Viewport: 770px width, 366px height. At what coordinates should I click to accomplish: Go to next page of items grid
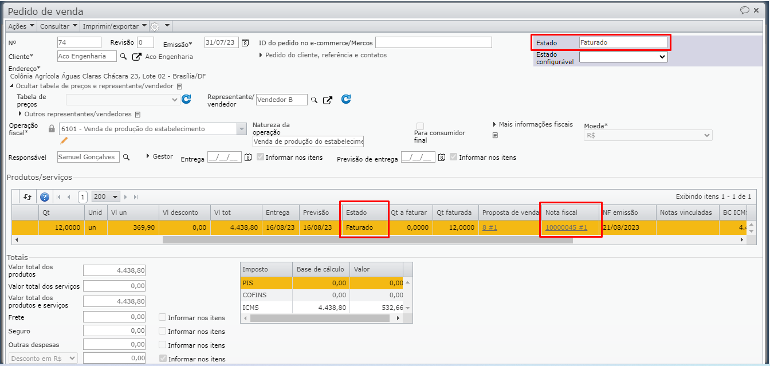pyautogui.click(x=125, y=196)
